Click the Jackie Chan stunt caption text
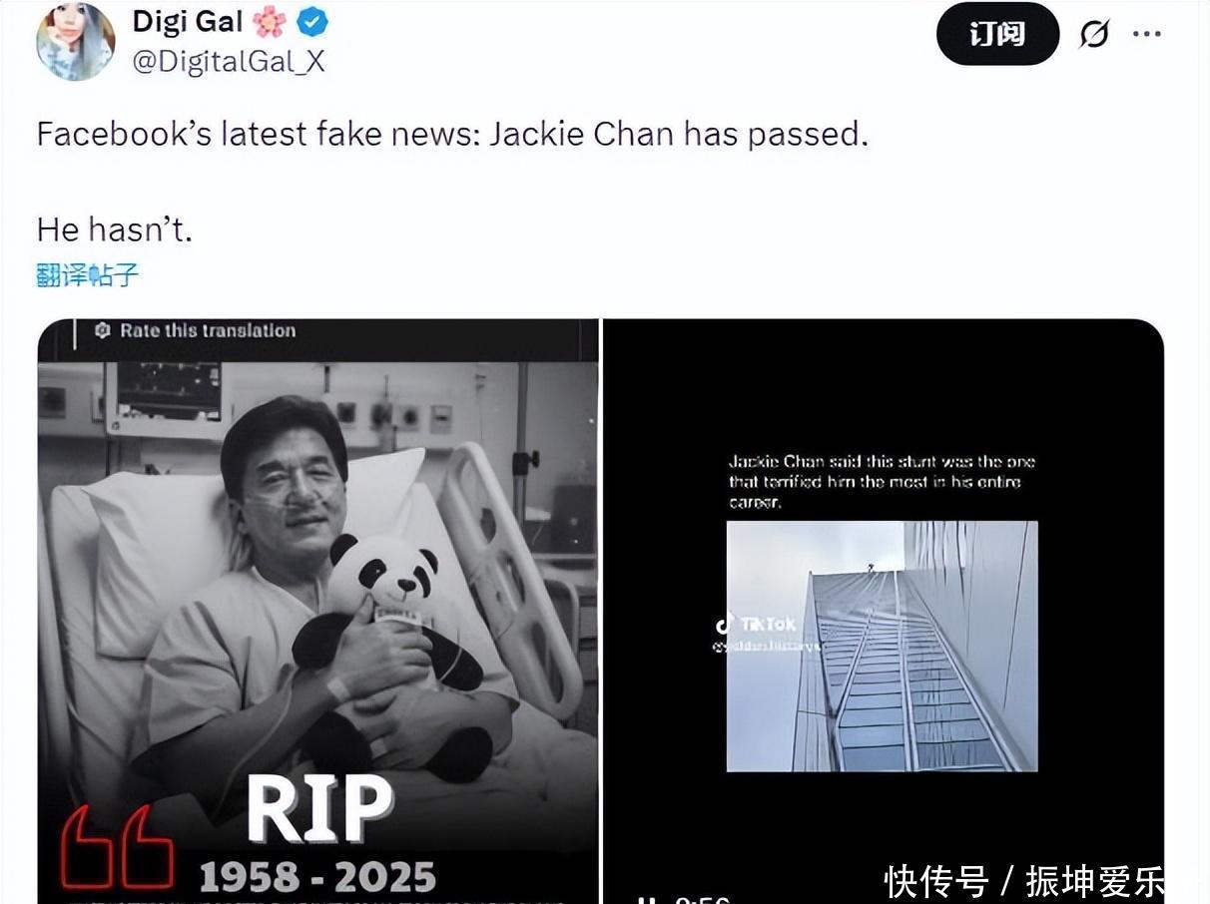 pyautogui.click(x=882, y=482)
